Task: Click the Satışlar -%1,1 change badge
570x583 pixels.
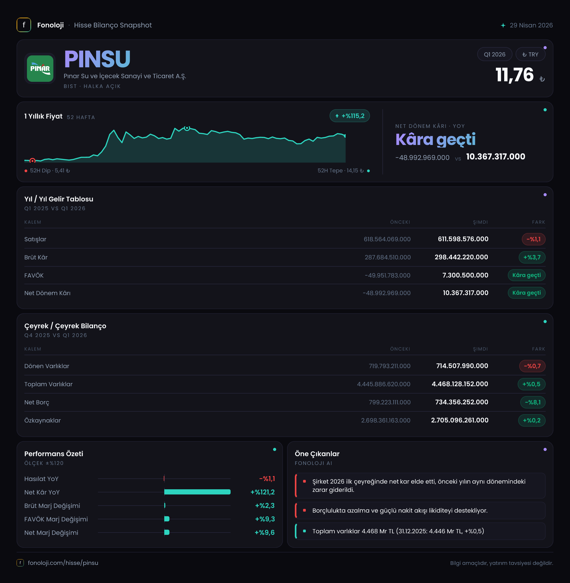Action: point(533,239)
